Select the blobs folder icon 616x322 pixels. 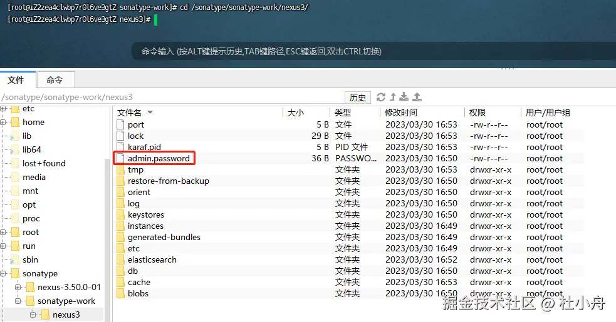[x=120, y=293]
